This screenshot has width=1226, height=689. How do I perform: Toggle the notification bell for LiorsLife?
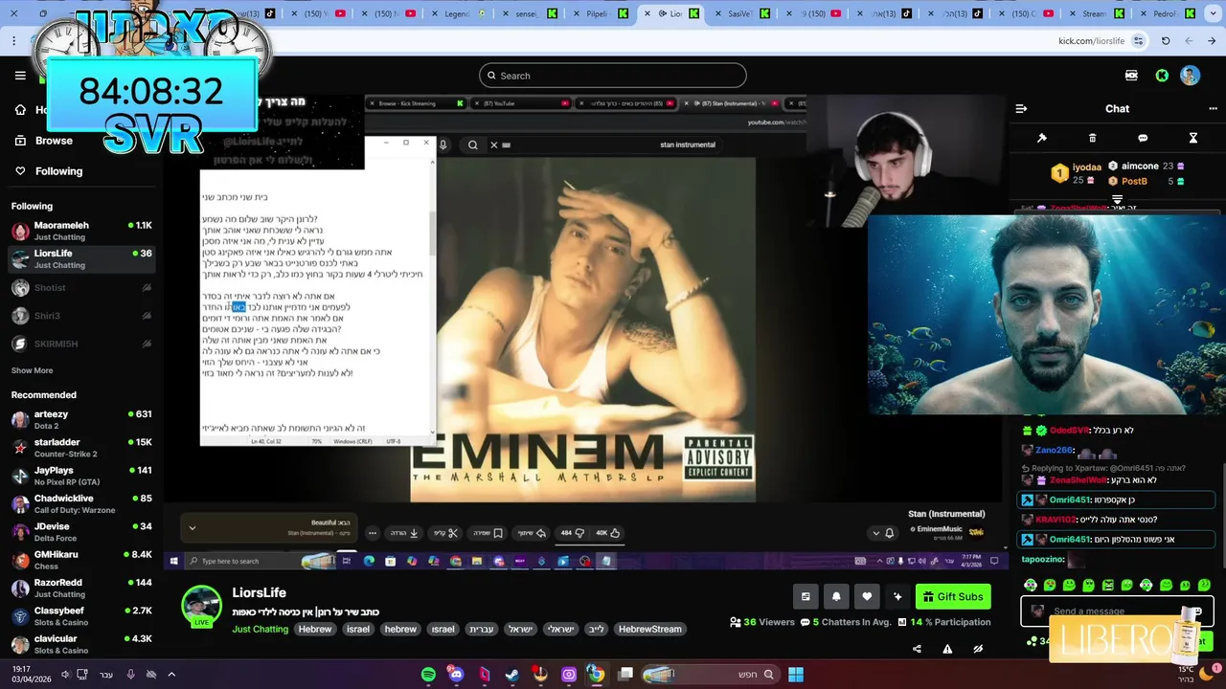point(836,596)
